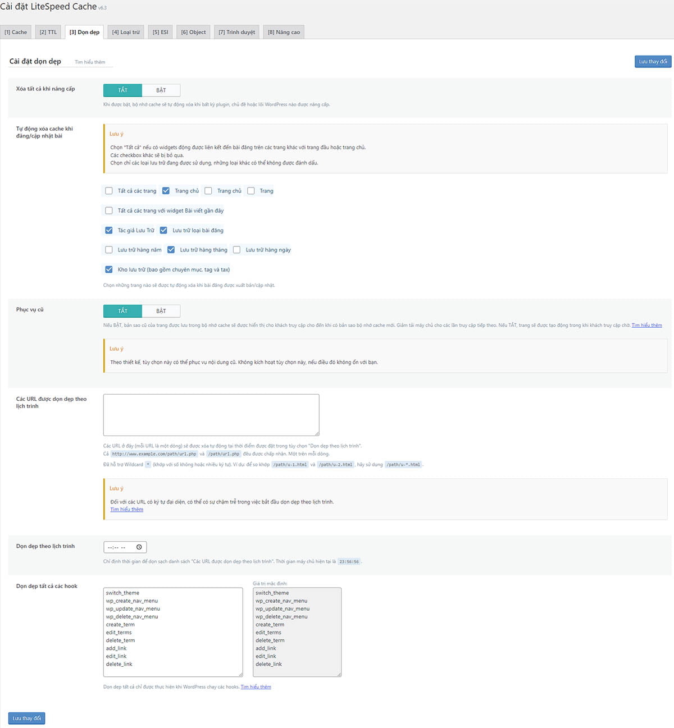Click the Dọn dẹp tất cả các hook label

pyautogui.click(x=47, y=586)
